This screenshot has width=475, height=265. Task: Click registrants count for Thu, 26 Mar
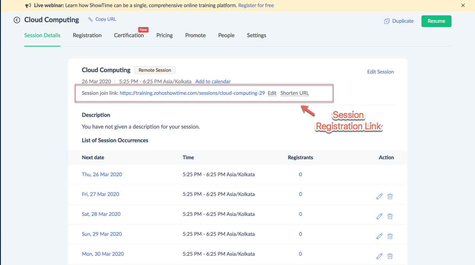(x=300, y=175)
